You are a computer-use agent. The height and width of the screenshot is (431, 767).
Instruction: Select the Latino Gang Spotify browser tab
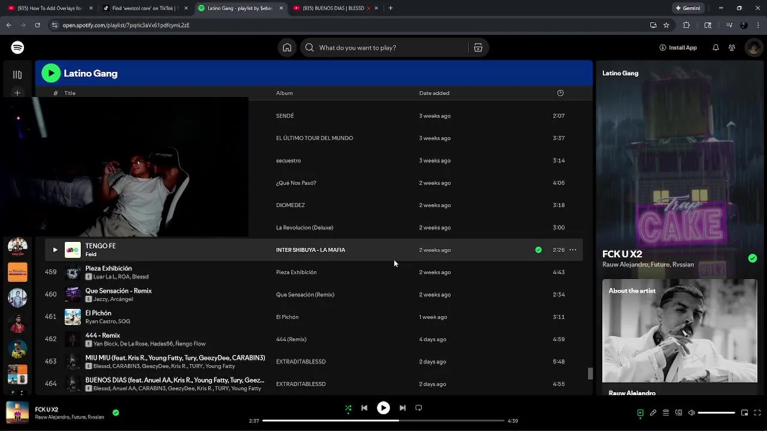click(x=240, y=8)
